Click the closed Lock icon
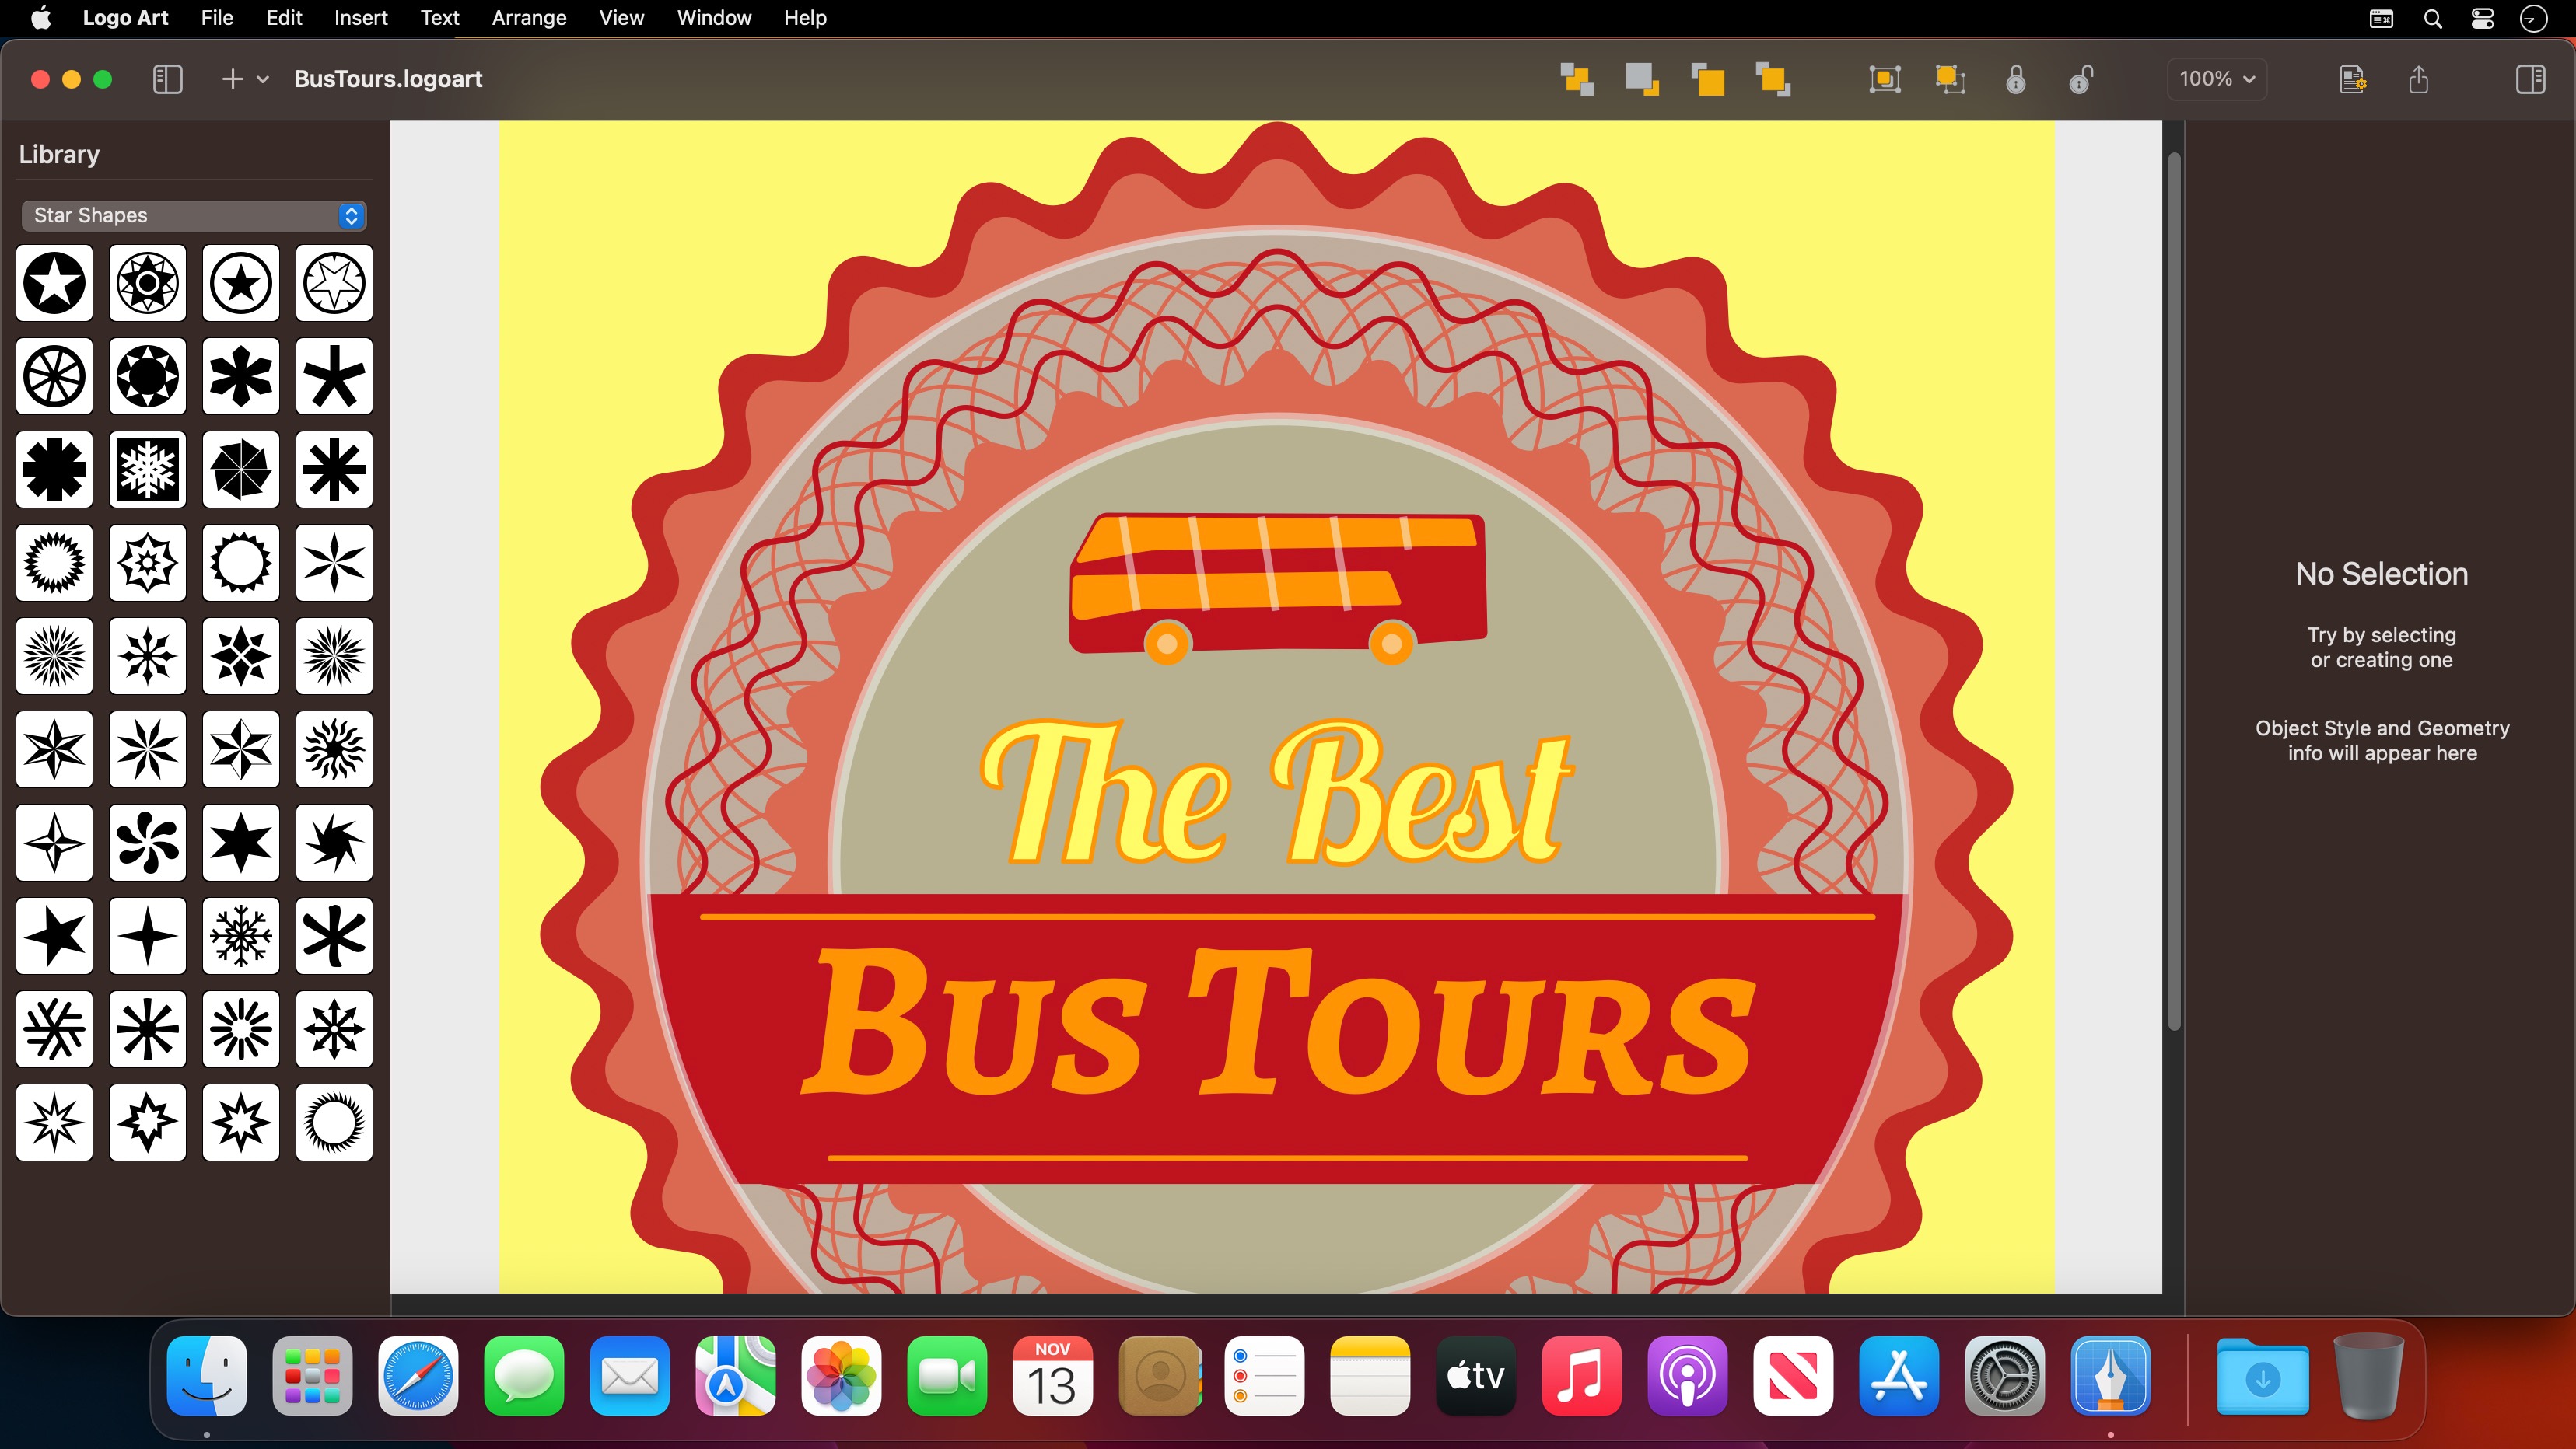The height and width of the screenshot is (1449, 2576). click(x=2015, y=79)
